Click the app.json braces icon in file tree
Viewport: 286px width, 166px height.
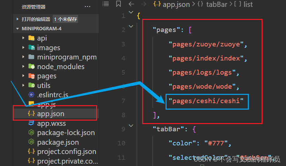point(31,113)
